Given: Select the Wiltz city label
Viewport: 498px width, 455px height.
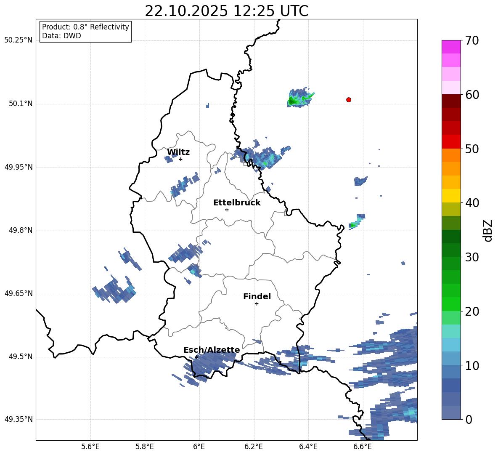Looking at the screenshot, I should 178,152.
